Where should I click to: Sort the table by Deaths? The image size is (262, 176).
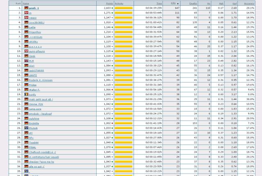(x=193, y=3)
